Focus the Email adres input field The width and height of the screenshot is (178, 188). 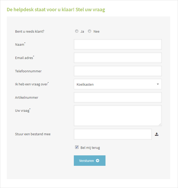click(x=118, y=58)
